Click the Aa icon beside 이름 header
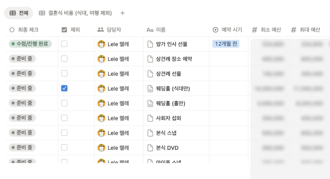Image resolution: width=330 pixels, height=179 pixels. [150, 30]
